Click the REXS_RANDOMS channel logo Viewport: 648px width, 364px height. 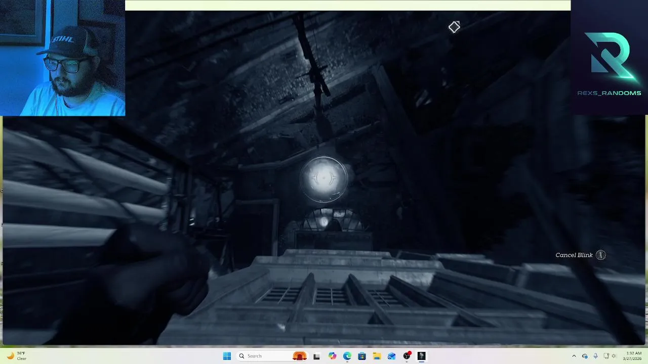coord(609,64)
